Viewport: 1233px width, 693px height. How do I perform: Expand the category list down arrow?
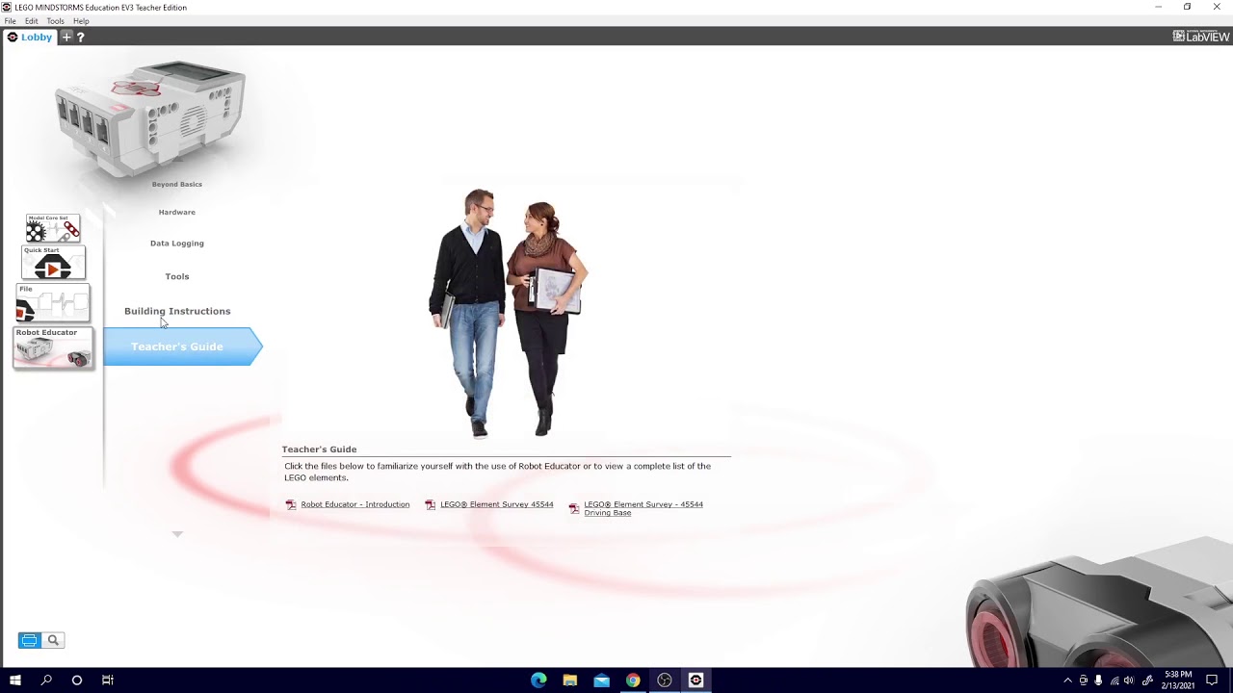(x=177, y=533)
